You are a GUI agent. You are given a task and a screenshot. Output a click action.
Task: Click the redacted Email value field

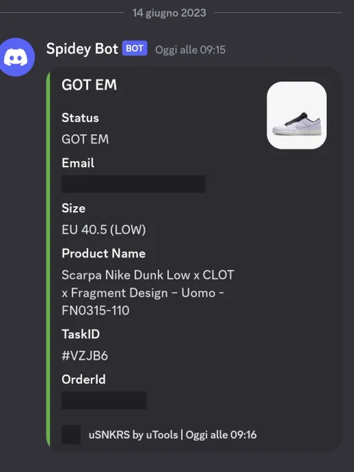point(134,184)
